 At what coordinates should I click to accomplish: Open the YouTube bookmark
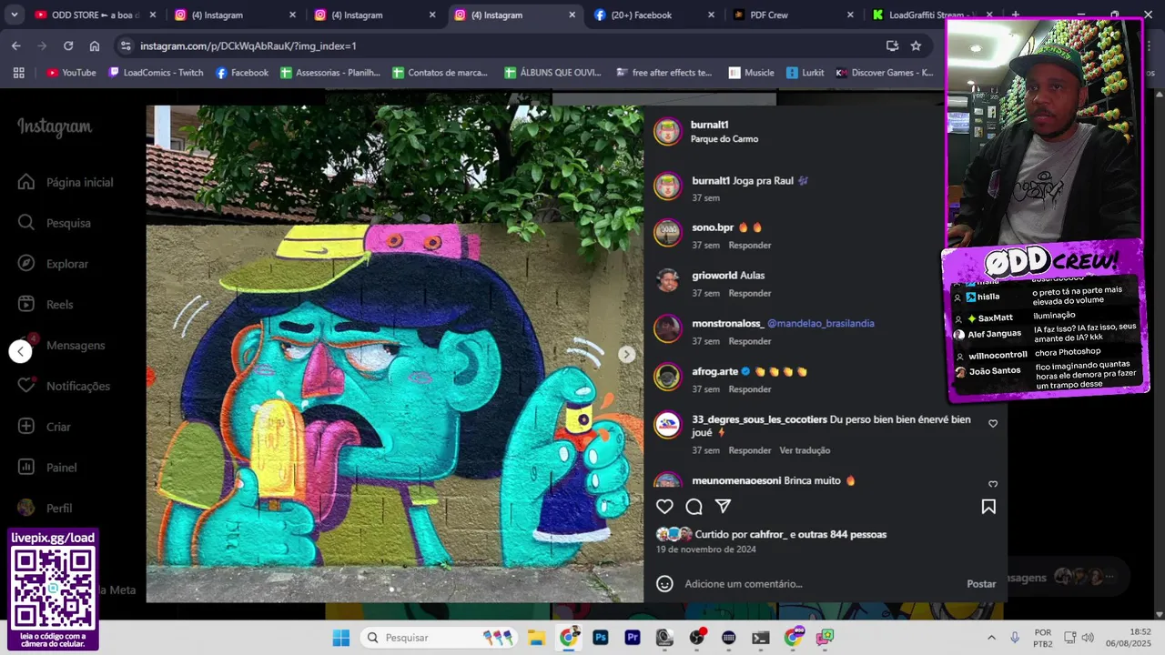[71, 73]
